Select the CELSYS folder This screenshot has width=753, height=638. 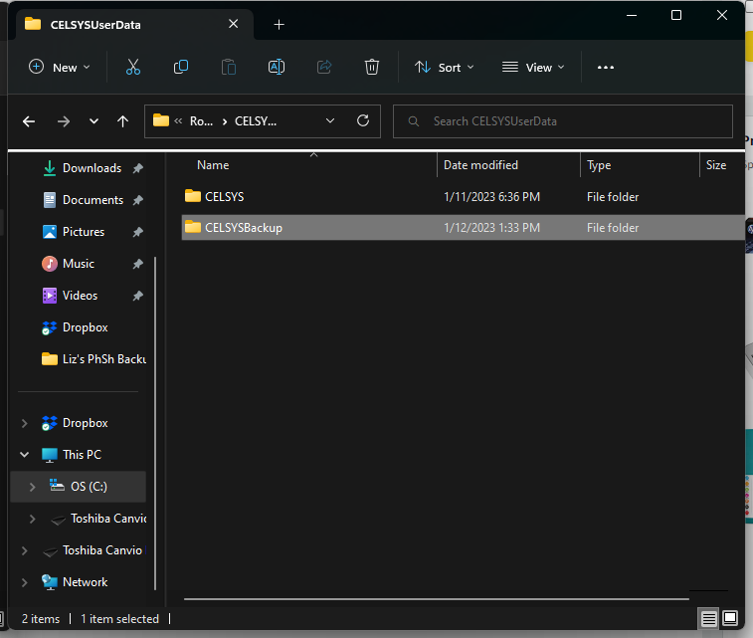(x=224, y=197)
